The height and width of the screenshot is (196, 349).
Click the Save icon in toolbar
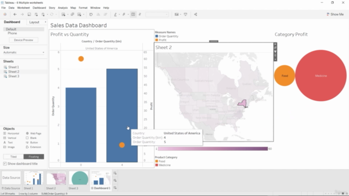(29, 15)
